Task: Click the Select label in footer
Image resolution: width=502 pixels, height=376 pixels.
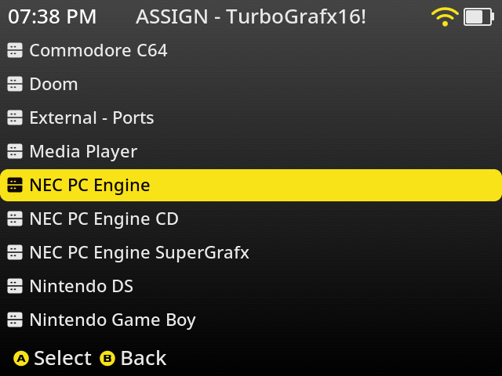Action: click(62, 358)
